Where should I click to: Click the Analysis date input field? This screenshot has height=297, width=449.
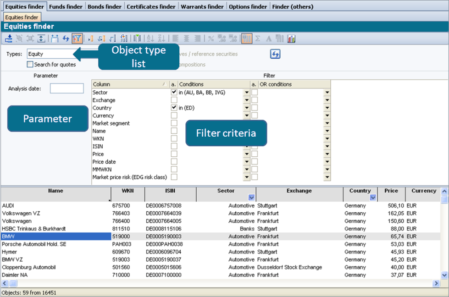[67, 88]
